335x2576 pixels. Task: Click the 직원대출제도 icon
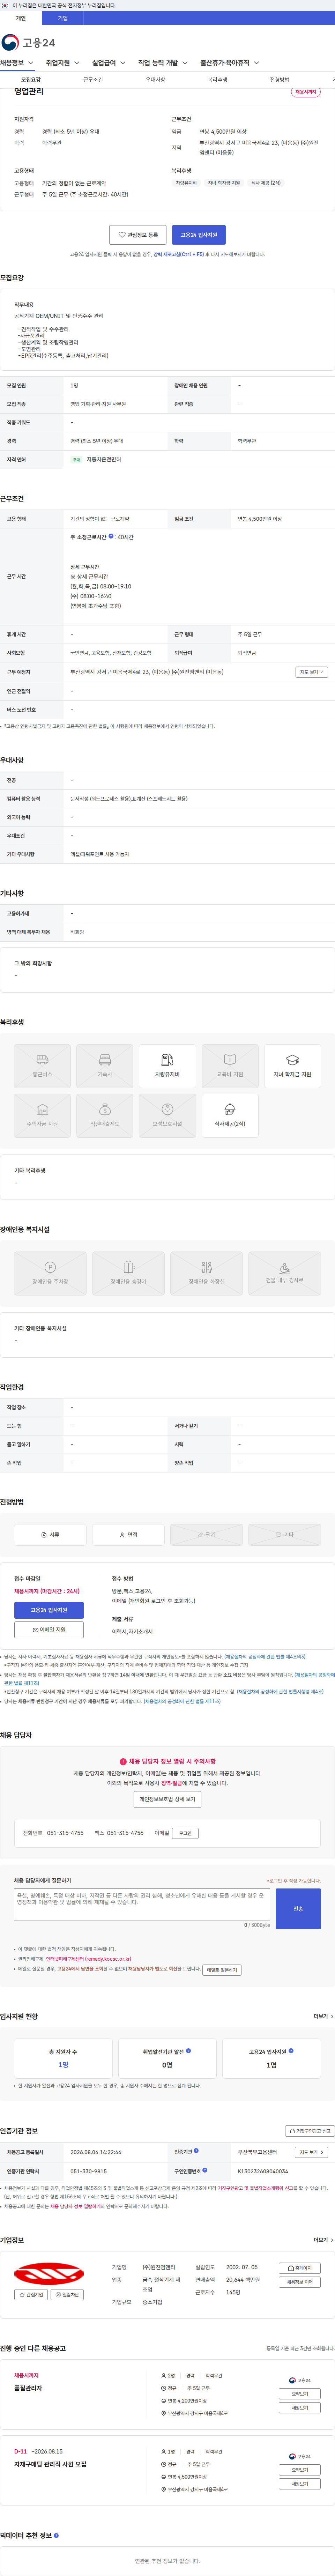point(105,1116)
